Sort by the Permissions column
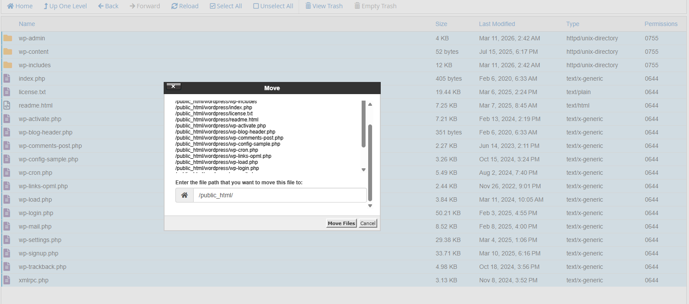This screenshot has width=689, height=304. tap(661, 24)
